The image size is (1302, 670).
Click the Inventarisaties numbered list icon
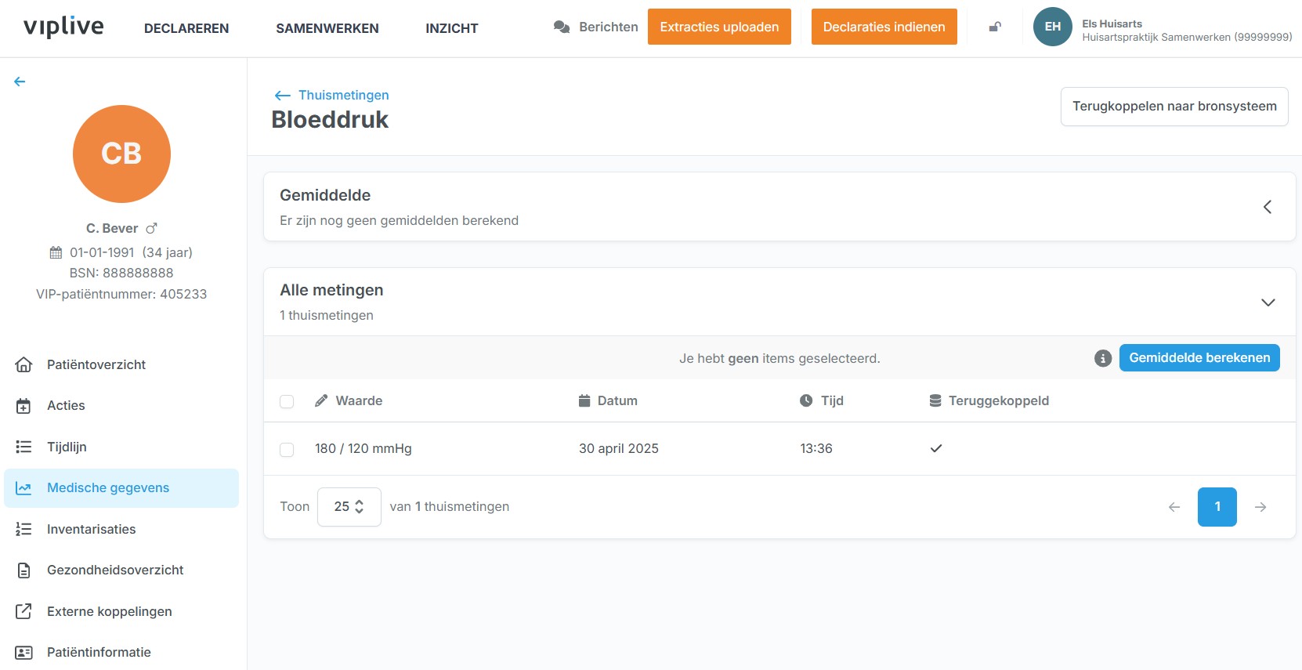(24, 529)
